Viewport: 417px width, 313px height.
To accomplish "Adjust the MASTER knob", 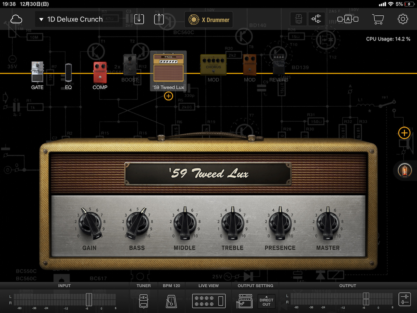I will 328,223.
